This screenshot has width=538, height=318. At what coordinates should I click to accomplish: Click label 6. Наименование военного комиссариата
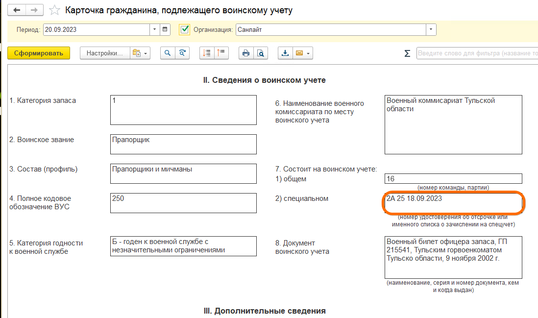[319, 112]
